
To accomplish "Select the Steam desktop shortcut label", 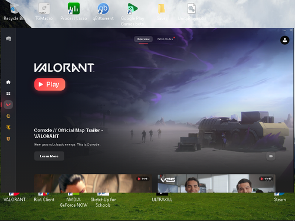I will pos(280,200).
